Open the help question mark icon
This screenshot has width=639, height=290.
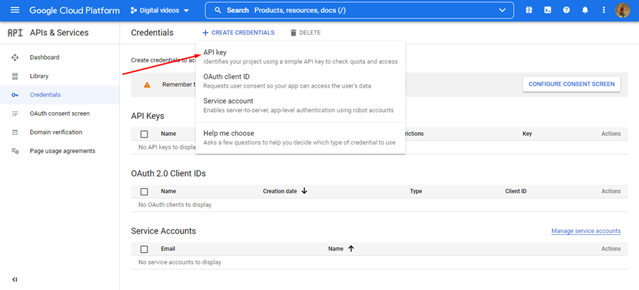point(566,10)
